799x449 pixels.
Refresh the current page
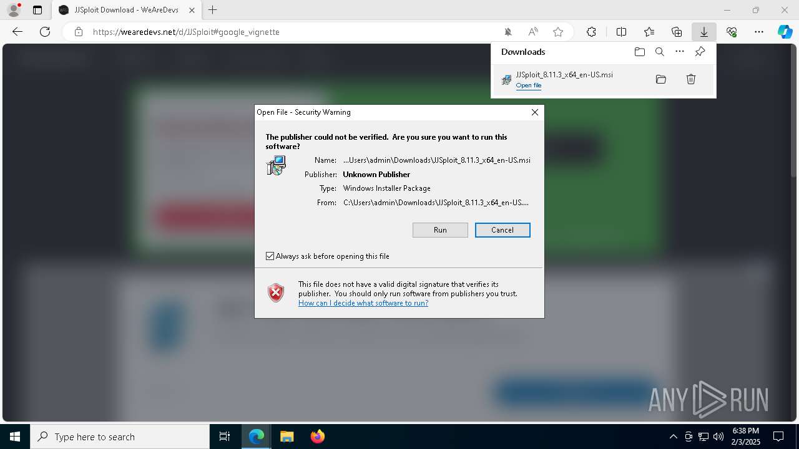click(45, 32)
